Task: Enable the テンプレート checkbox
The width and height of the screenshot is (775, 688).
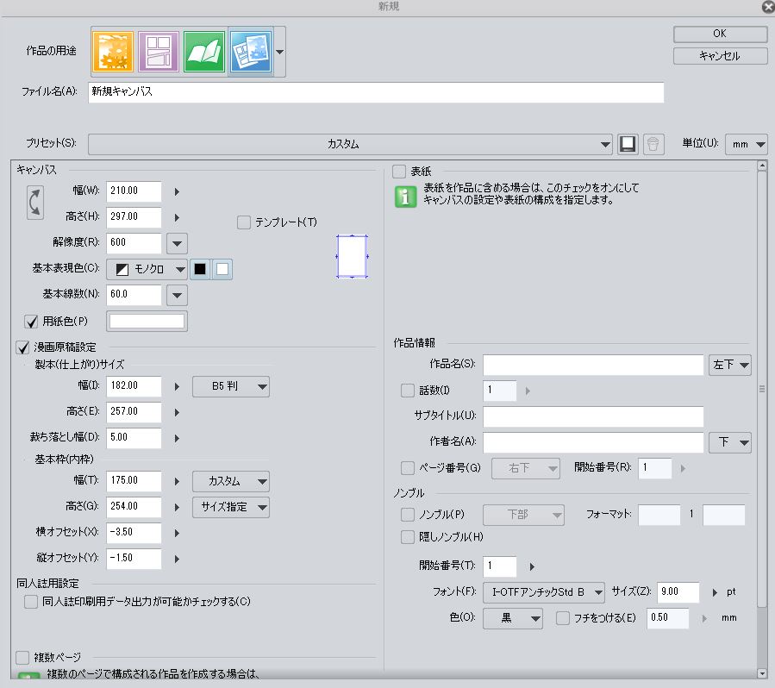Action: (x=243, y=222)
